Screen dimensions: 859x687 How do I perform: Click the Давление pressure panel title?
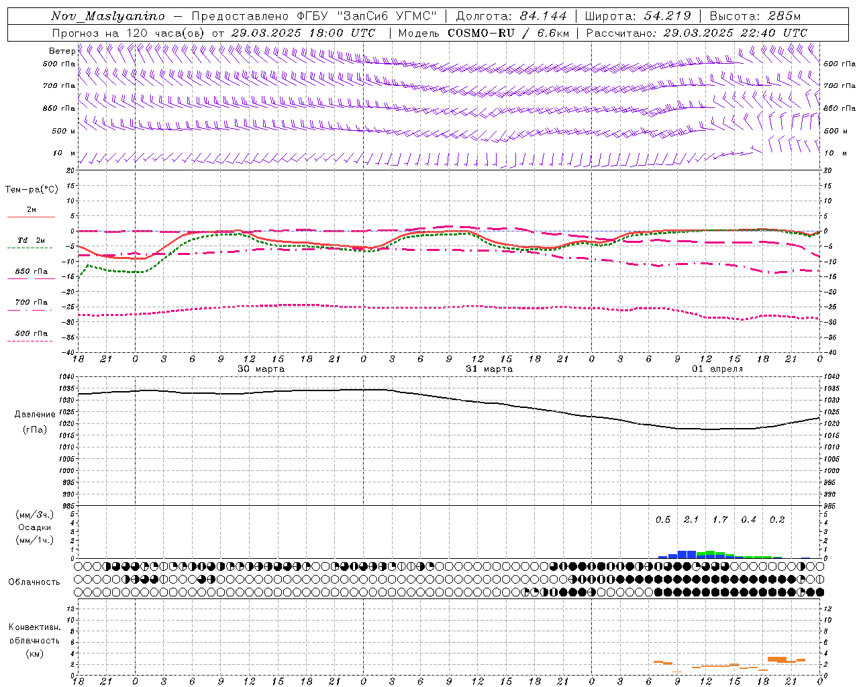click(35, 414)
